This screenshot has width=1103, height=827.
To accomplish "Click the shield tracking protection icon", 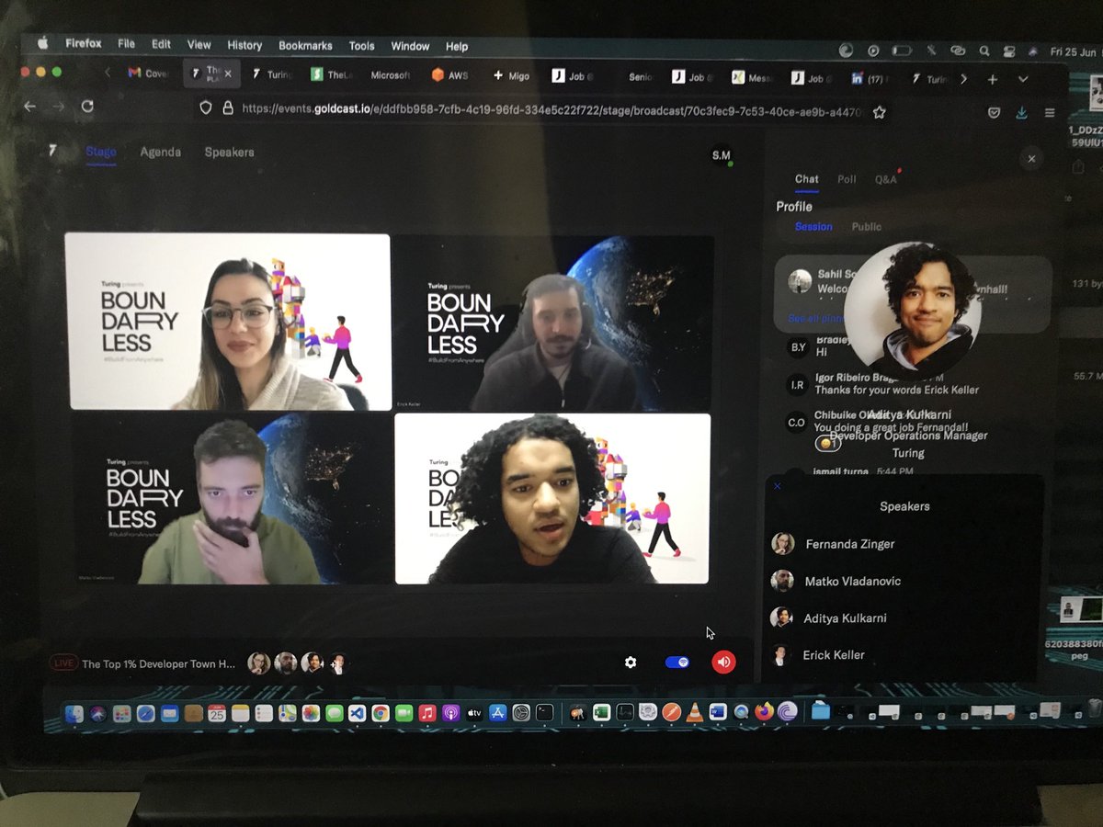I will point(206,108).
